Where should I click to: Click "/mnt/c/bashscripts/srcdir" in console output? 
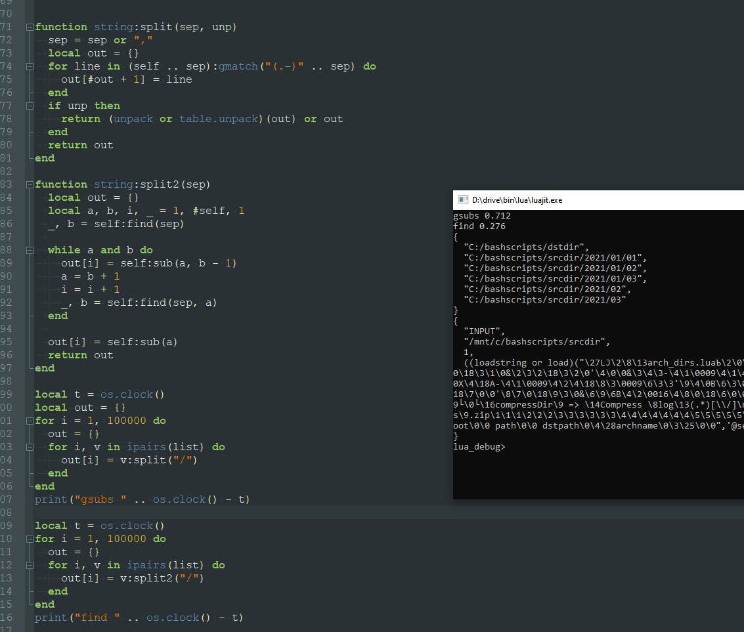(x=536, y=341)
